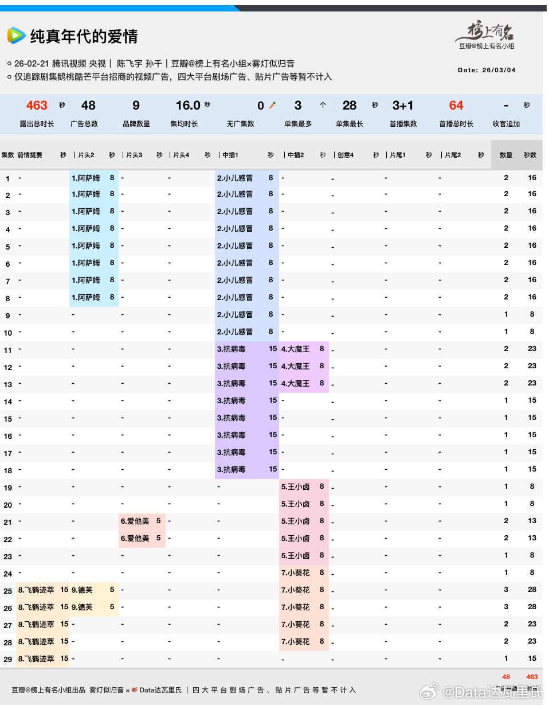Click the 3+1 value above 首播集数
549x705 pixels.
click(x=403, y=106)
